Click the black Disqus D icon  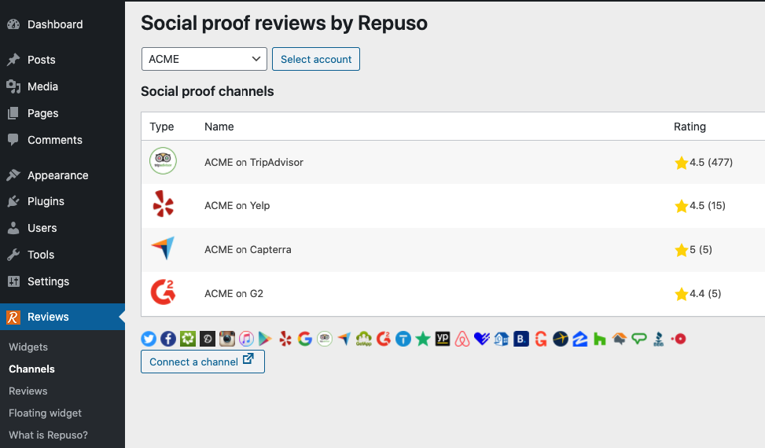(x=208, y=339)
